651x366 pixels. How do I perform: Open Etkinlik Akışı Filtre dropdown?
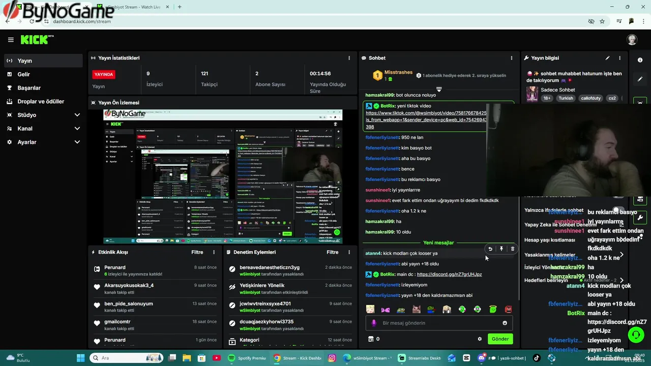pyautogui.click(x=197, y=252)
